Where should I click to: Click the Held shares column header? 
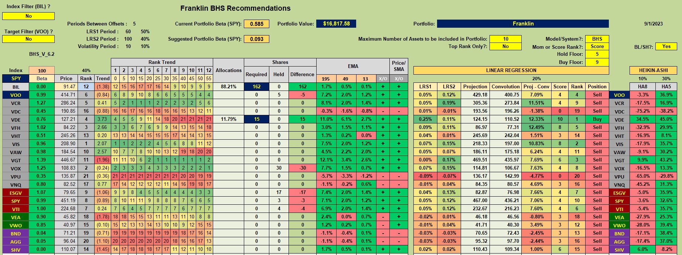click(279, 74)
